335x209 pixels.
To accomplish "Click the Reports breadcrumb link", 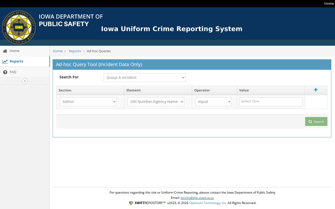I will [75, 51].
